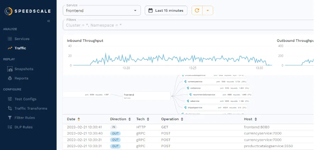Collapse the sidebar with the double-chevron icon

(48, 21)
